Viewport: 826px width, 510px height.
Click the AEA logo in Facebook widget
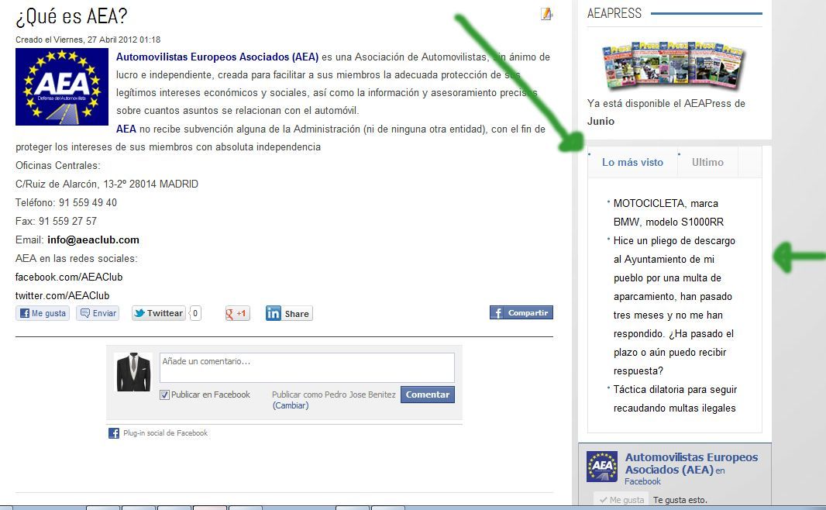click(x=601, y=467)
